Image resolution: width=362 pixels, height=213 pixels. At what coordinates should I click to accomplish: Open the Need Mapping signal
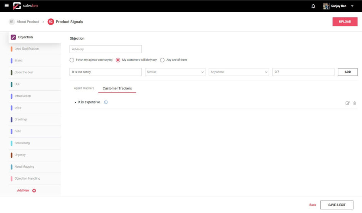tap(35, 167)
